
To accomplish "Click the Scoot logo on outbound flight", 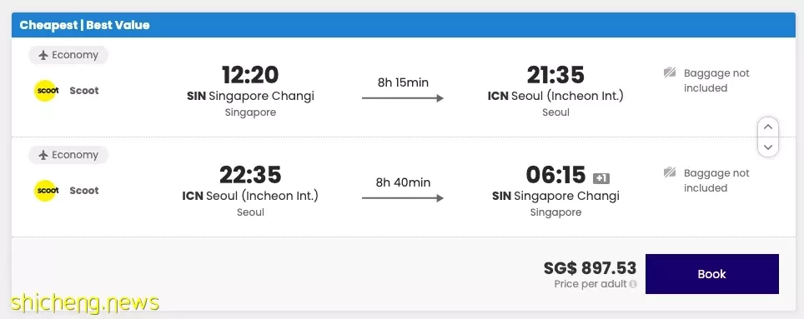I will coord(45,91).
